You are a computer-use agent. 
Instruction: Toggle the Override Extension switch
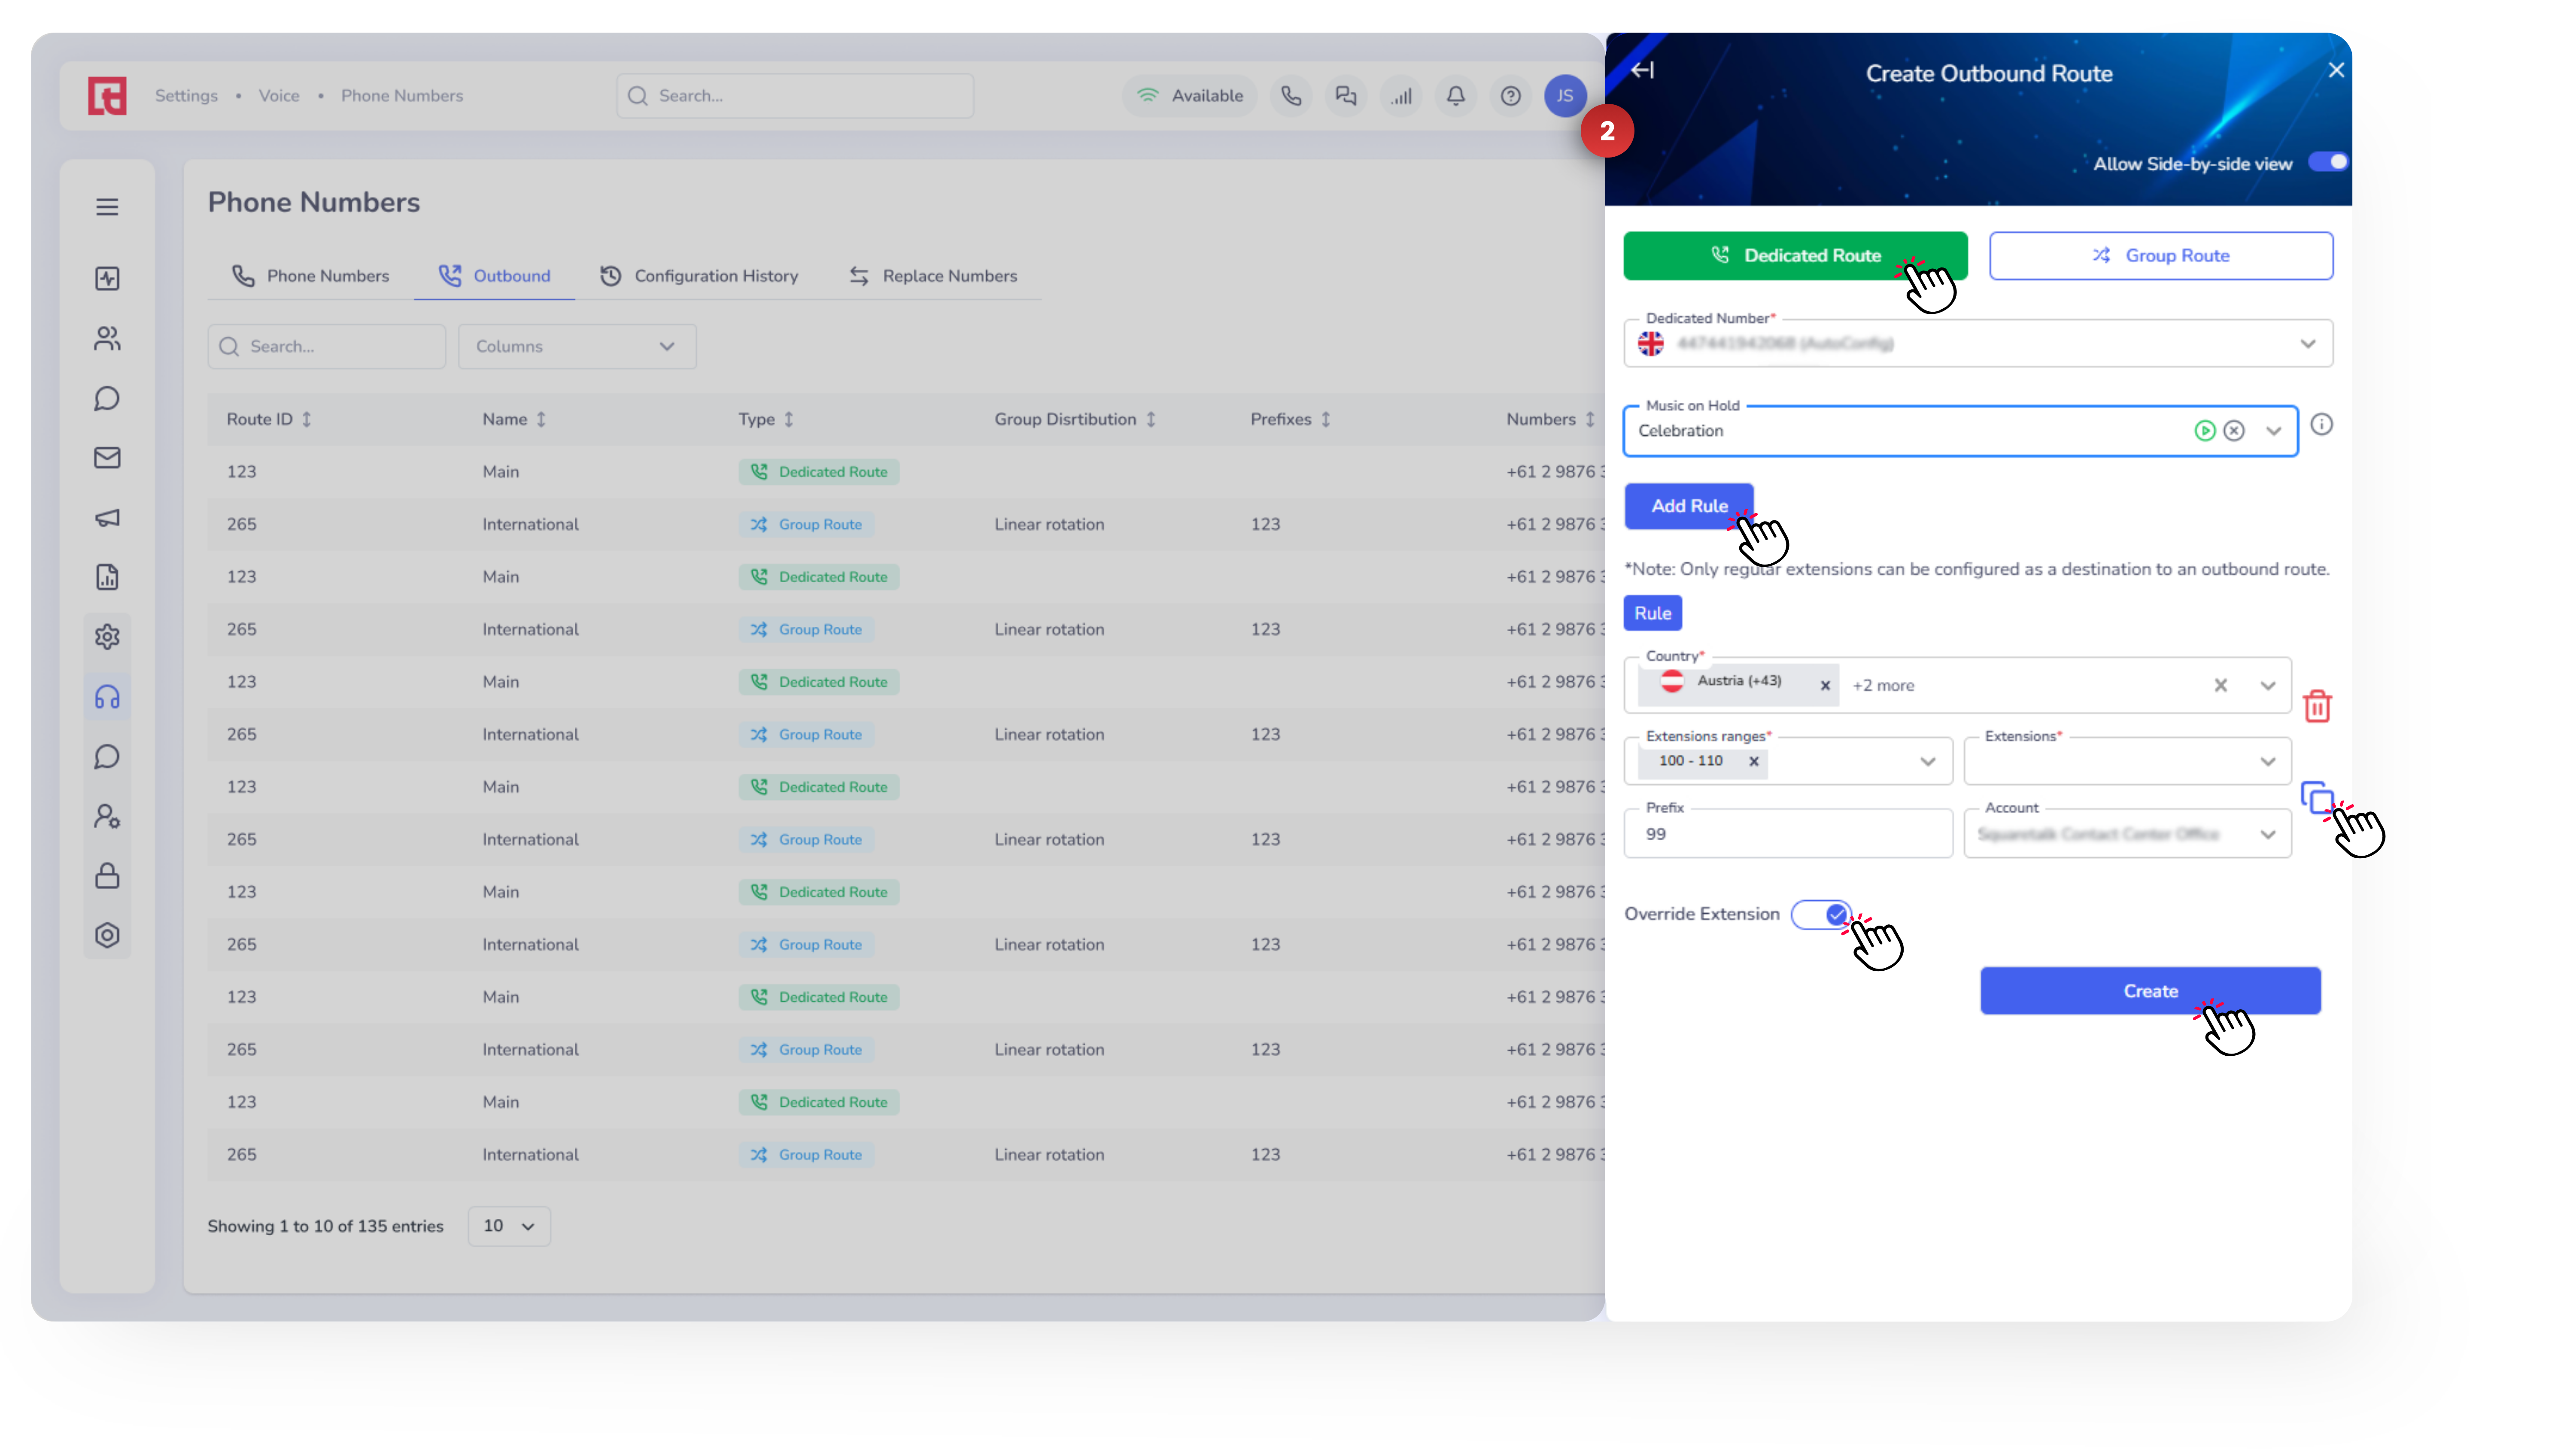coord(1821,914)
